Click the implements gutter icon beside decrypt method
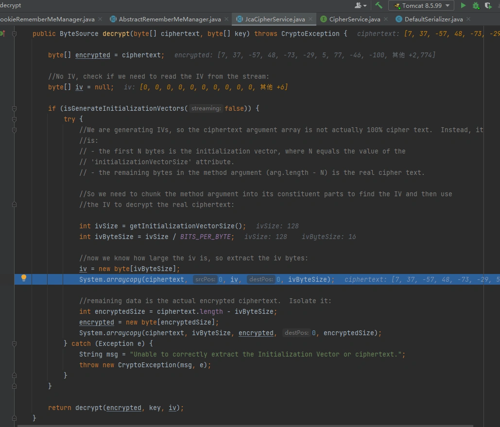500x427 pixels. click(2, 34)
